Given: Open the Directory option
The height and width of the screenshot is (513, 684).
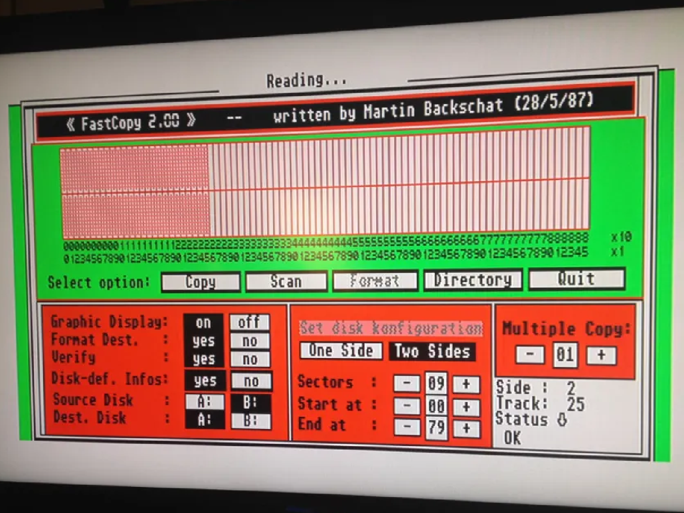Looking at the screenshot, I should (x=473, y=279).
